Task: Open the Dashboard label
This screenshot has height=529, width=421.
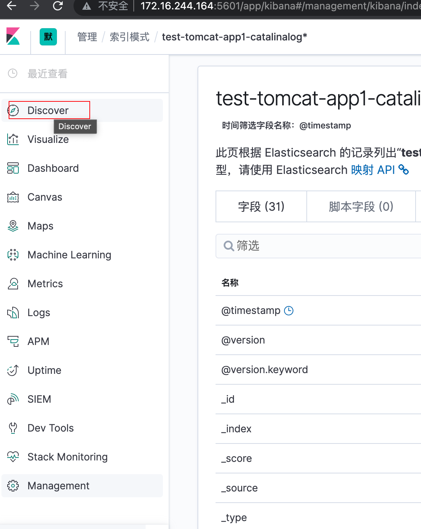Action: pos(53,168)
